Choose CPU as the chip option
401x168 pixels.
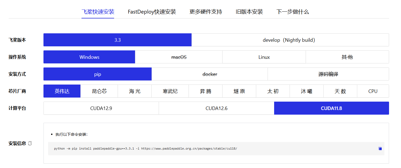pyautogui.click(x=373, y=91)
